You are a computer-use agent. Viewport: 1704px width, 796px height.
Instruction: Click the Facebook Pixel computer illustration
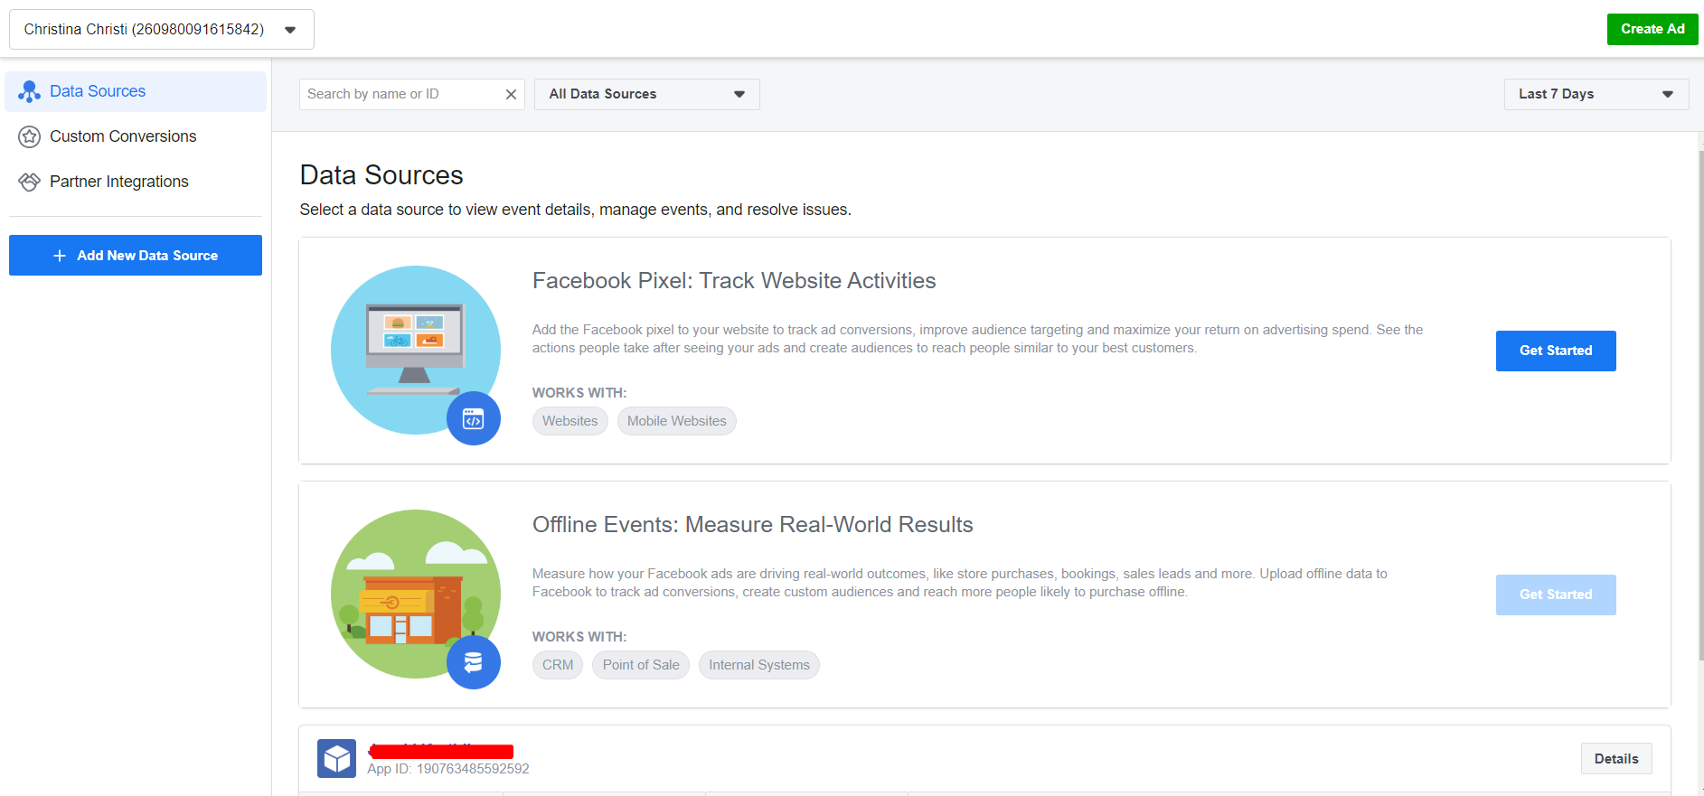(x=415, y=350)
